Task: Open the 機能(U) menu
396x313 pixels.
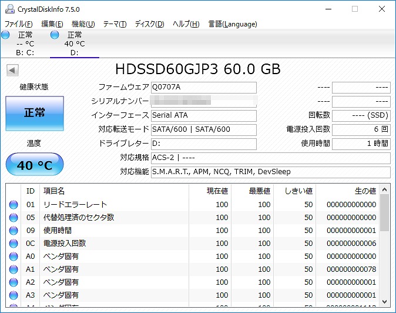Action: click(83, 24)
